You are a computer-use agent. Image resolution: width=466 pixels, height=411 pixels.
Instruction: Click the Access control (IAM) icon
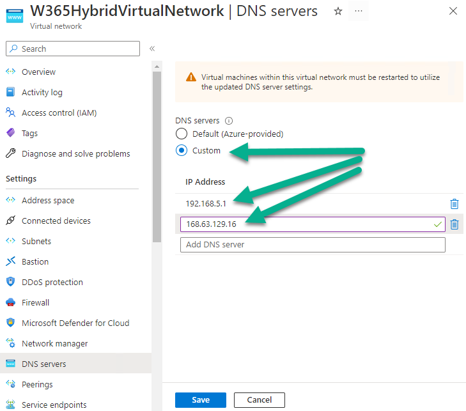point(11,112)
